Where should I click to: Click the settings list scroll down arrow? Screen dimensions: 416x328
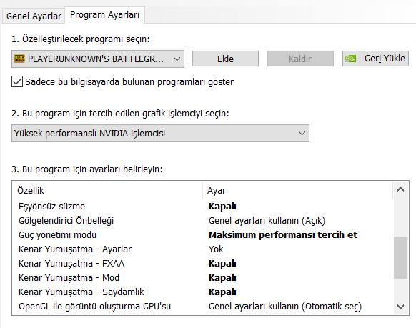click(x=400, y=307)
